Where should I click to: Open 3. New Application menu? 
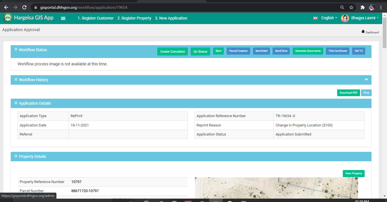[171, 18]
